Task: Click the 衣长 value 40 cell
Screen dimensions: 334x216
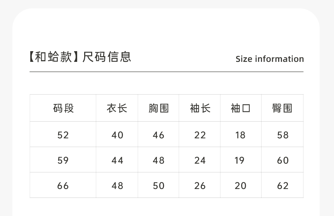Action: pos(117,135)
